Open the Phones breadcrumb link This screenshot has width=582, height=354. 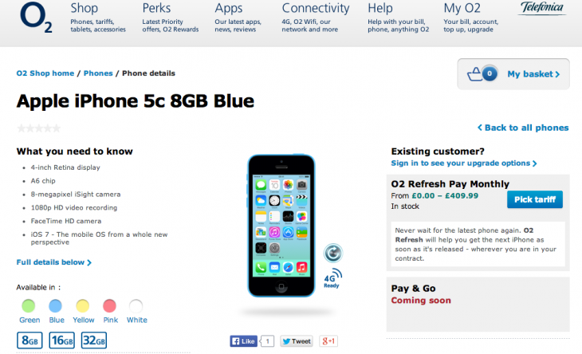coord(98,73)
